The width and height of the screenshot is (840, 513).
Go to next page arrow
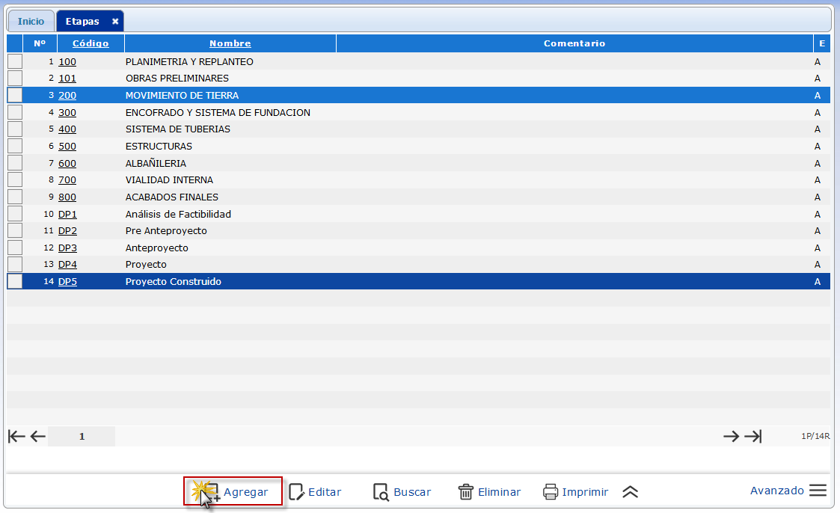[x=731, y=437]
